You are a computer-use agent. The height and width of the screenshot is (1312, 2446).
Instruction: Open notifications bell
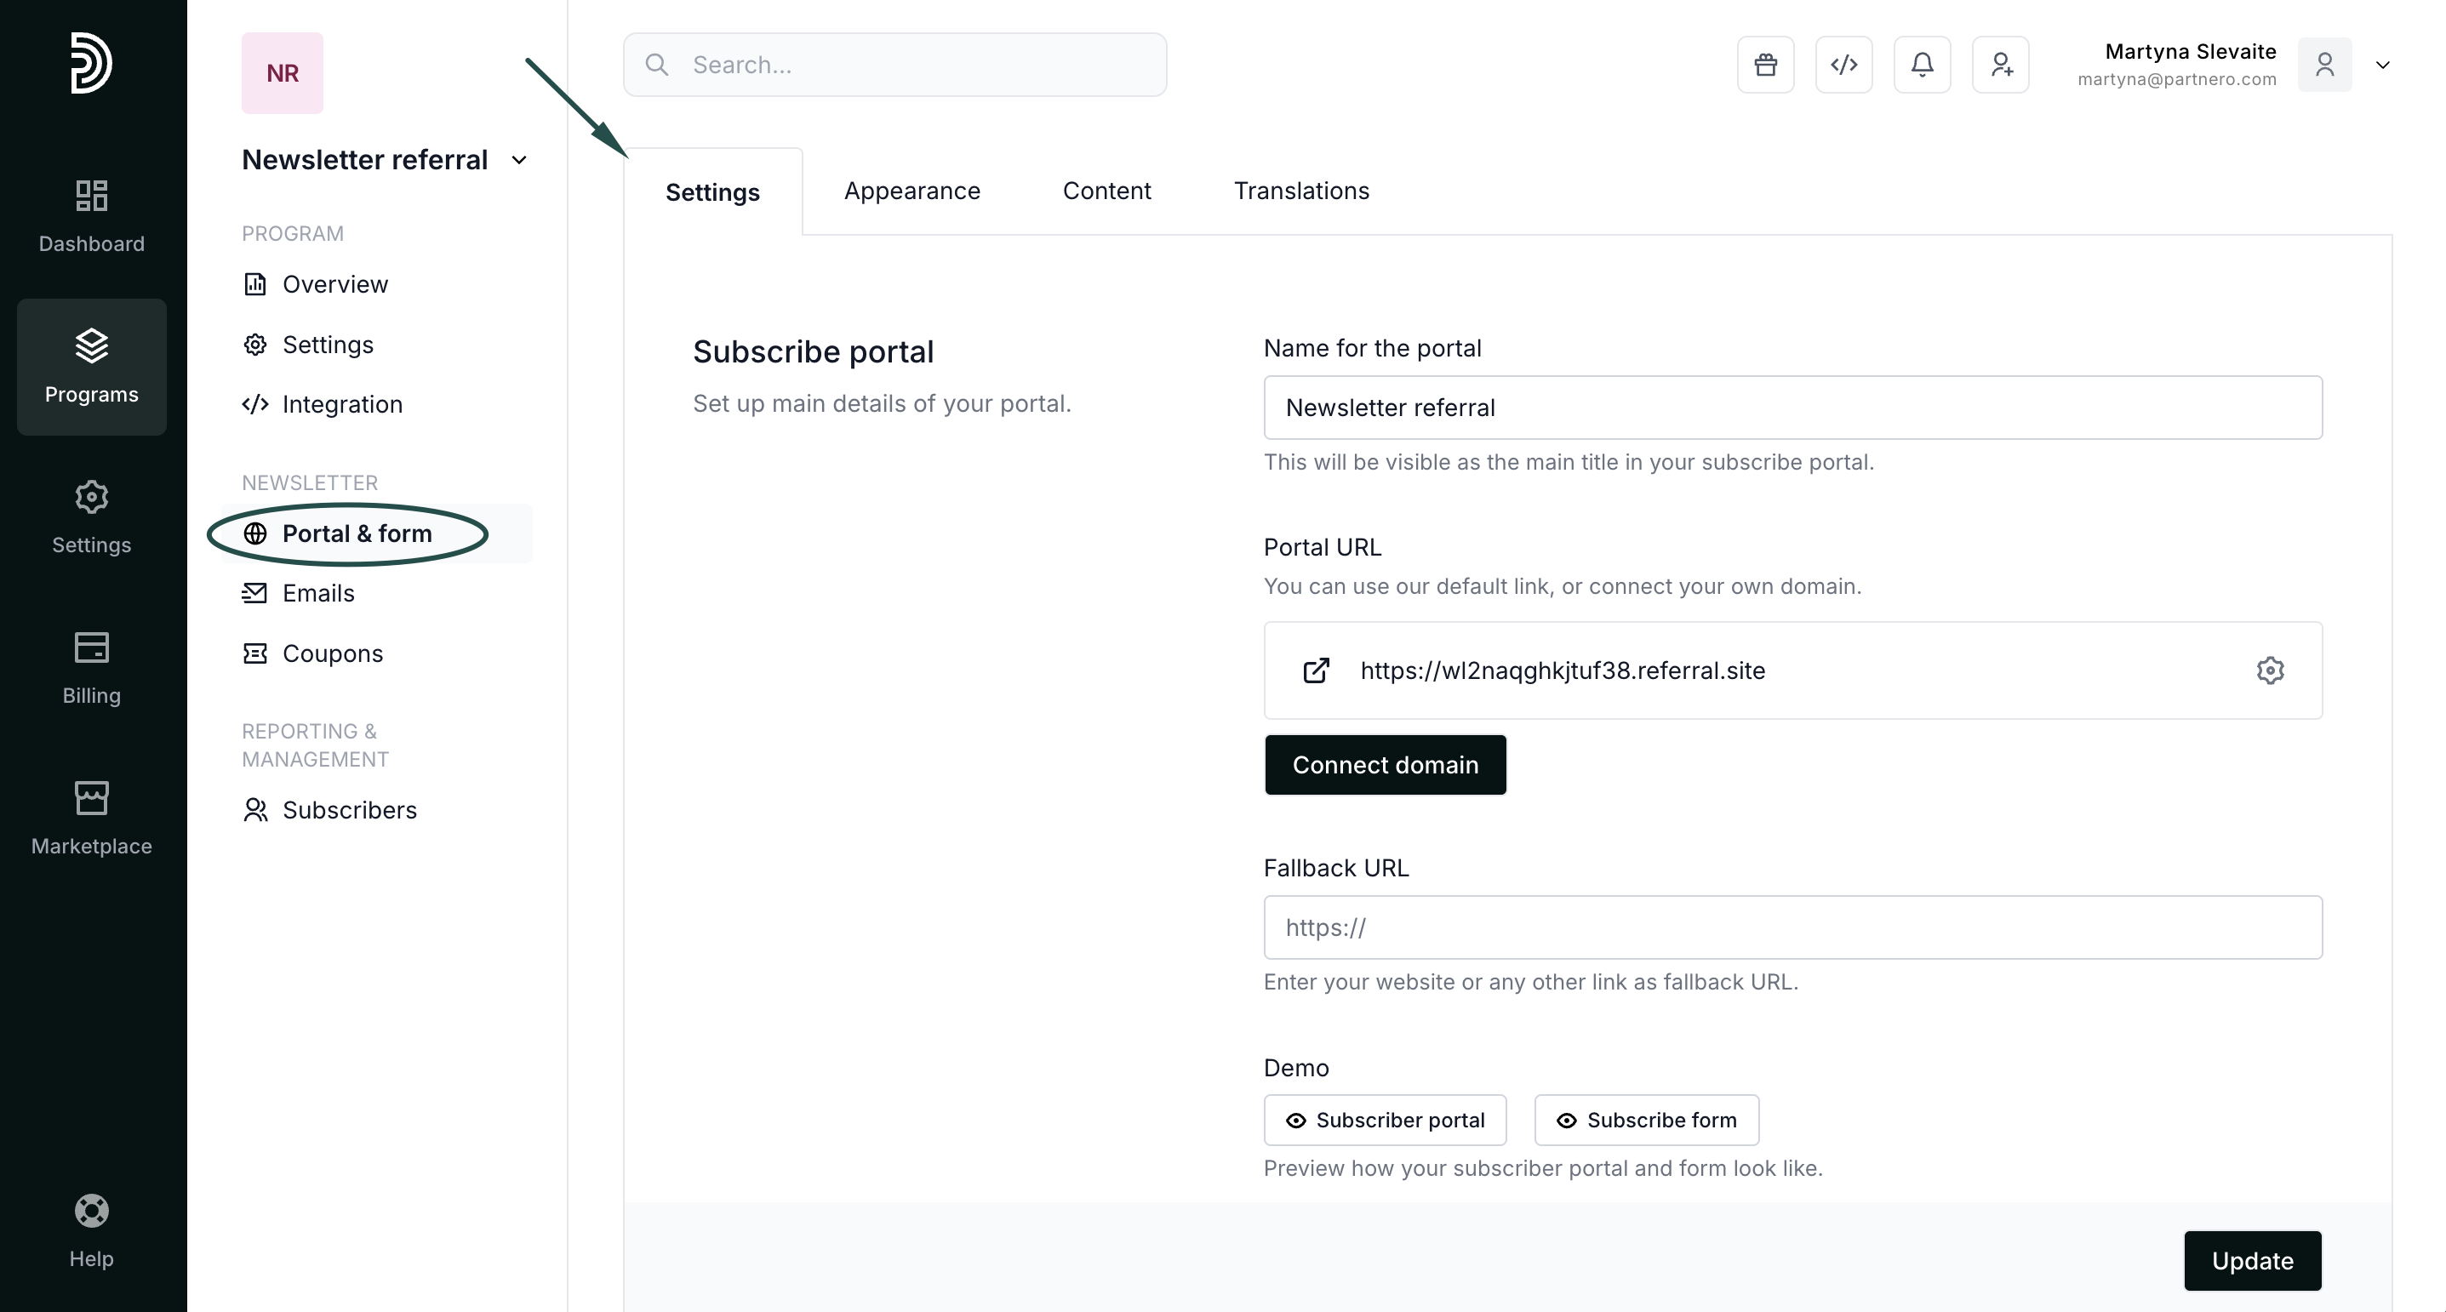pyautogui.click(x=1922, y=65)
